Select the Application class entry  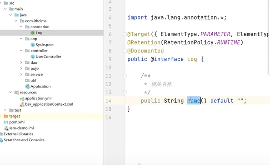point(40,86)
